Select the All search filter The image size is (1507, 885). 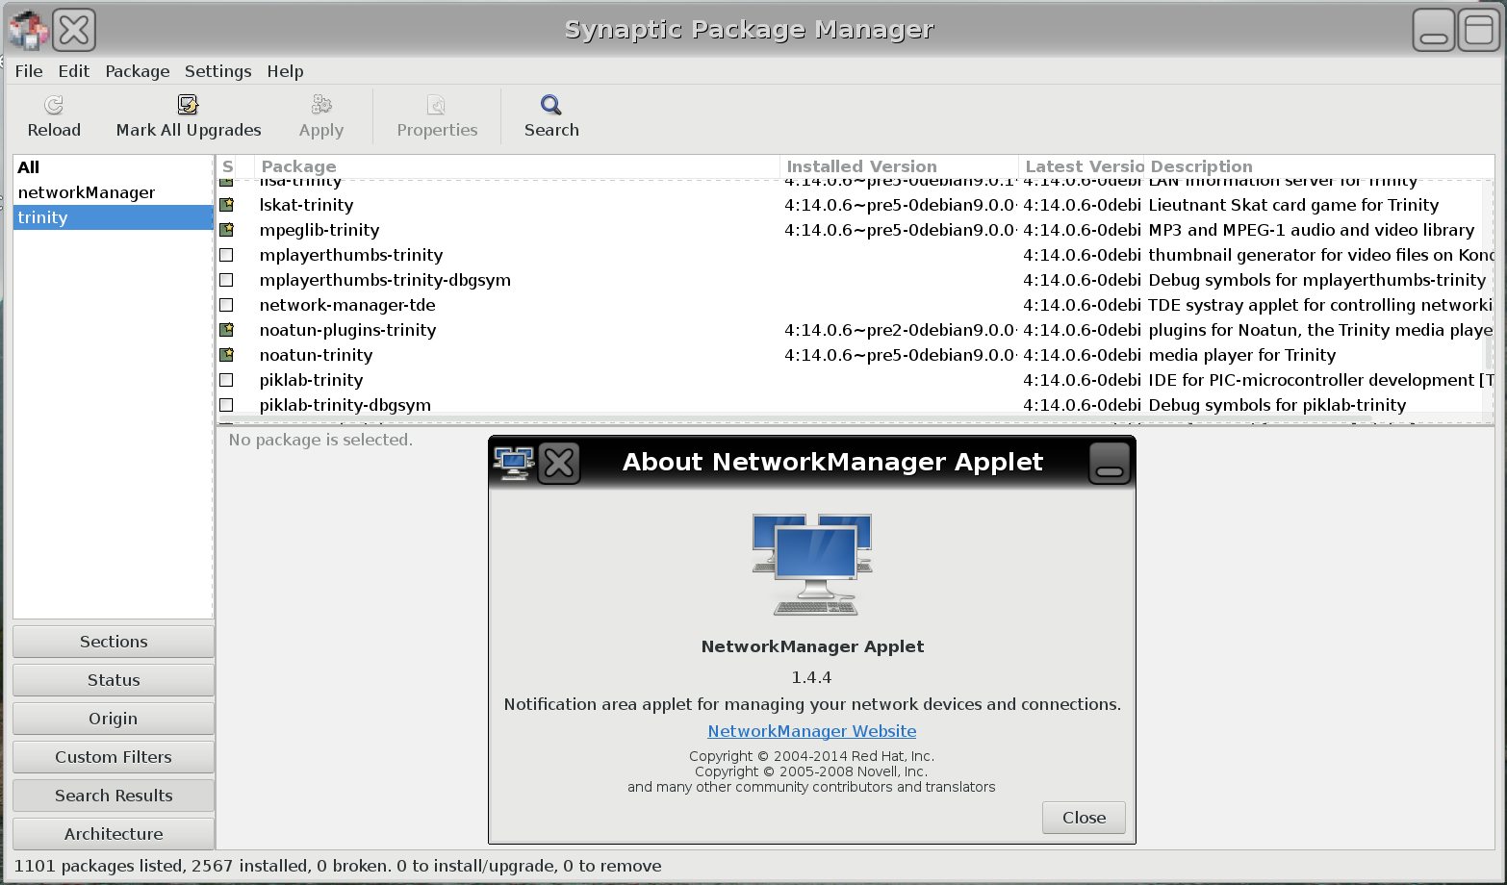tap(114, 167)
